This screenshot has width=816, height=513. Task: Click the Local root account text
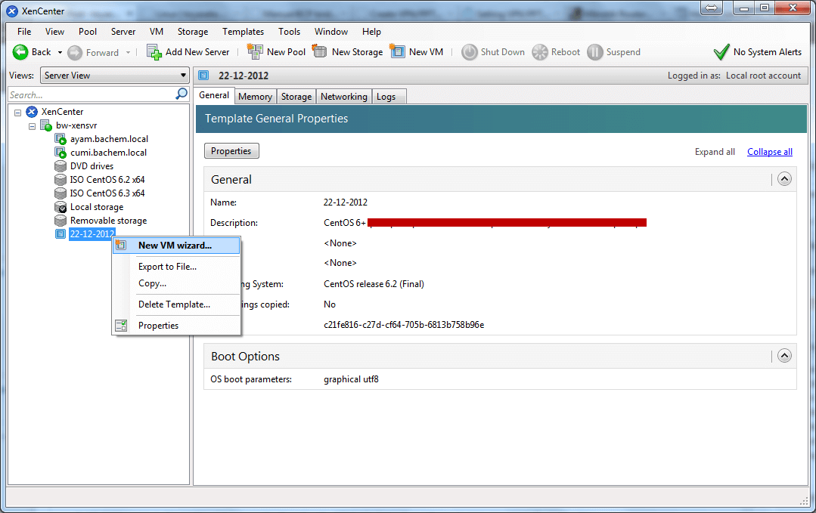763,76
